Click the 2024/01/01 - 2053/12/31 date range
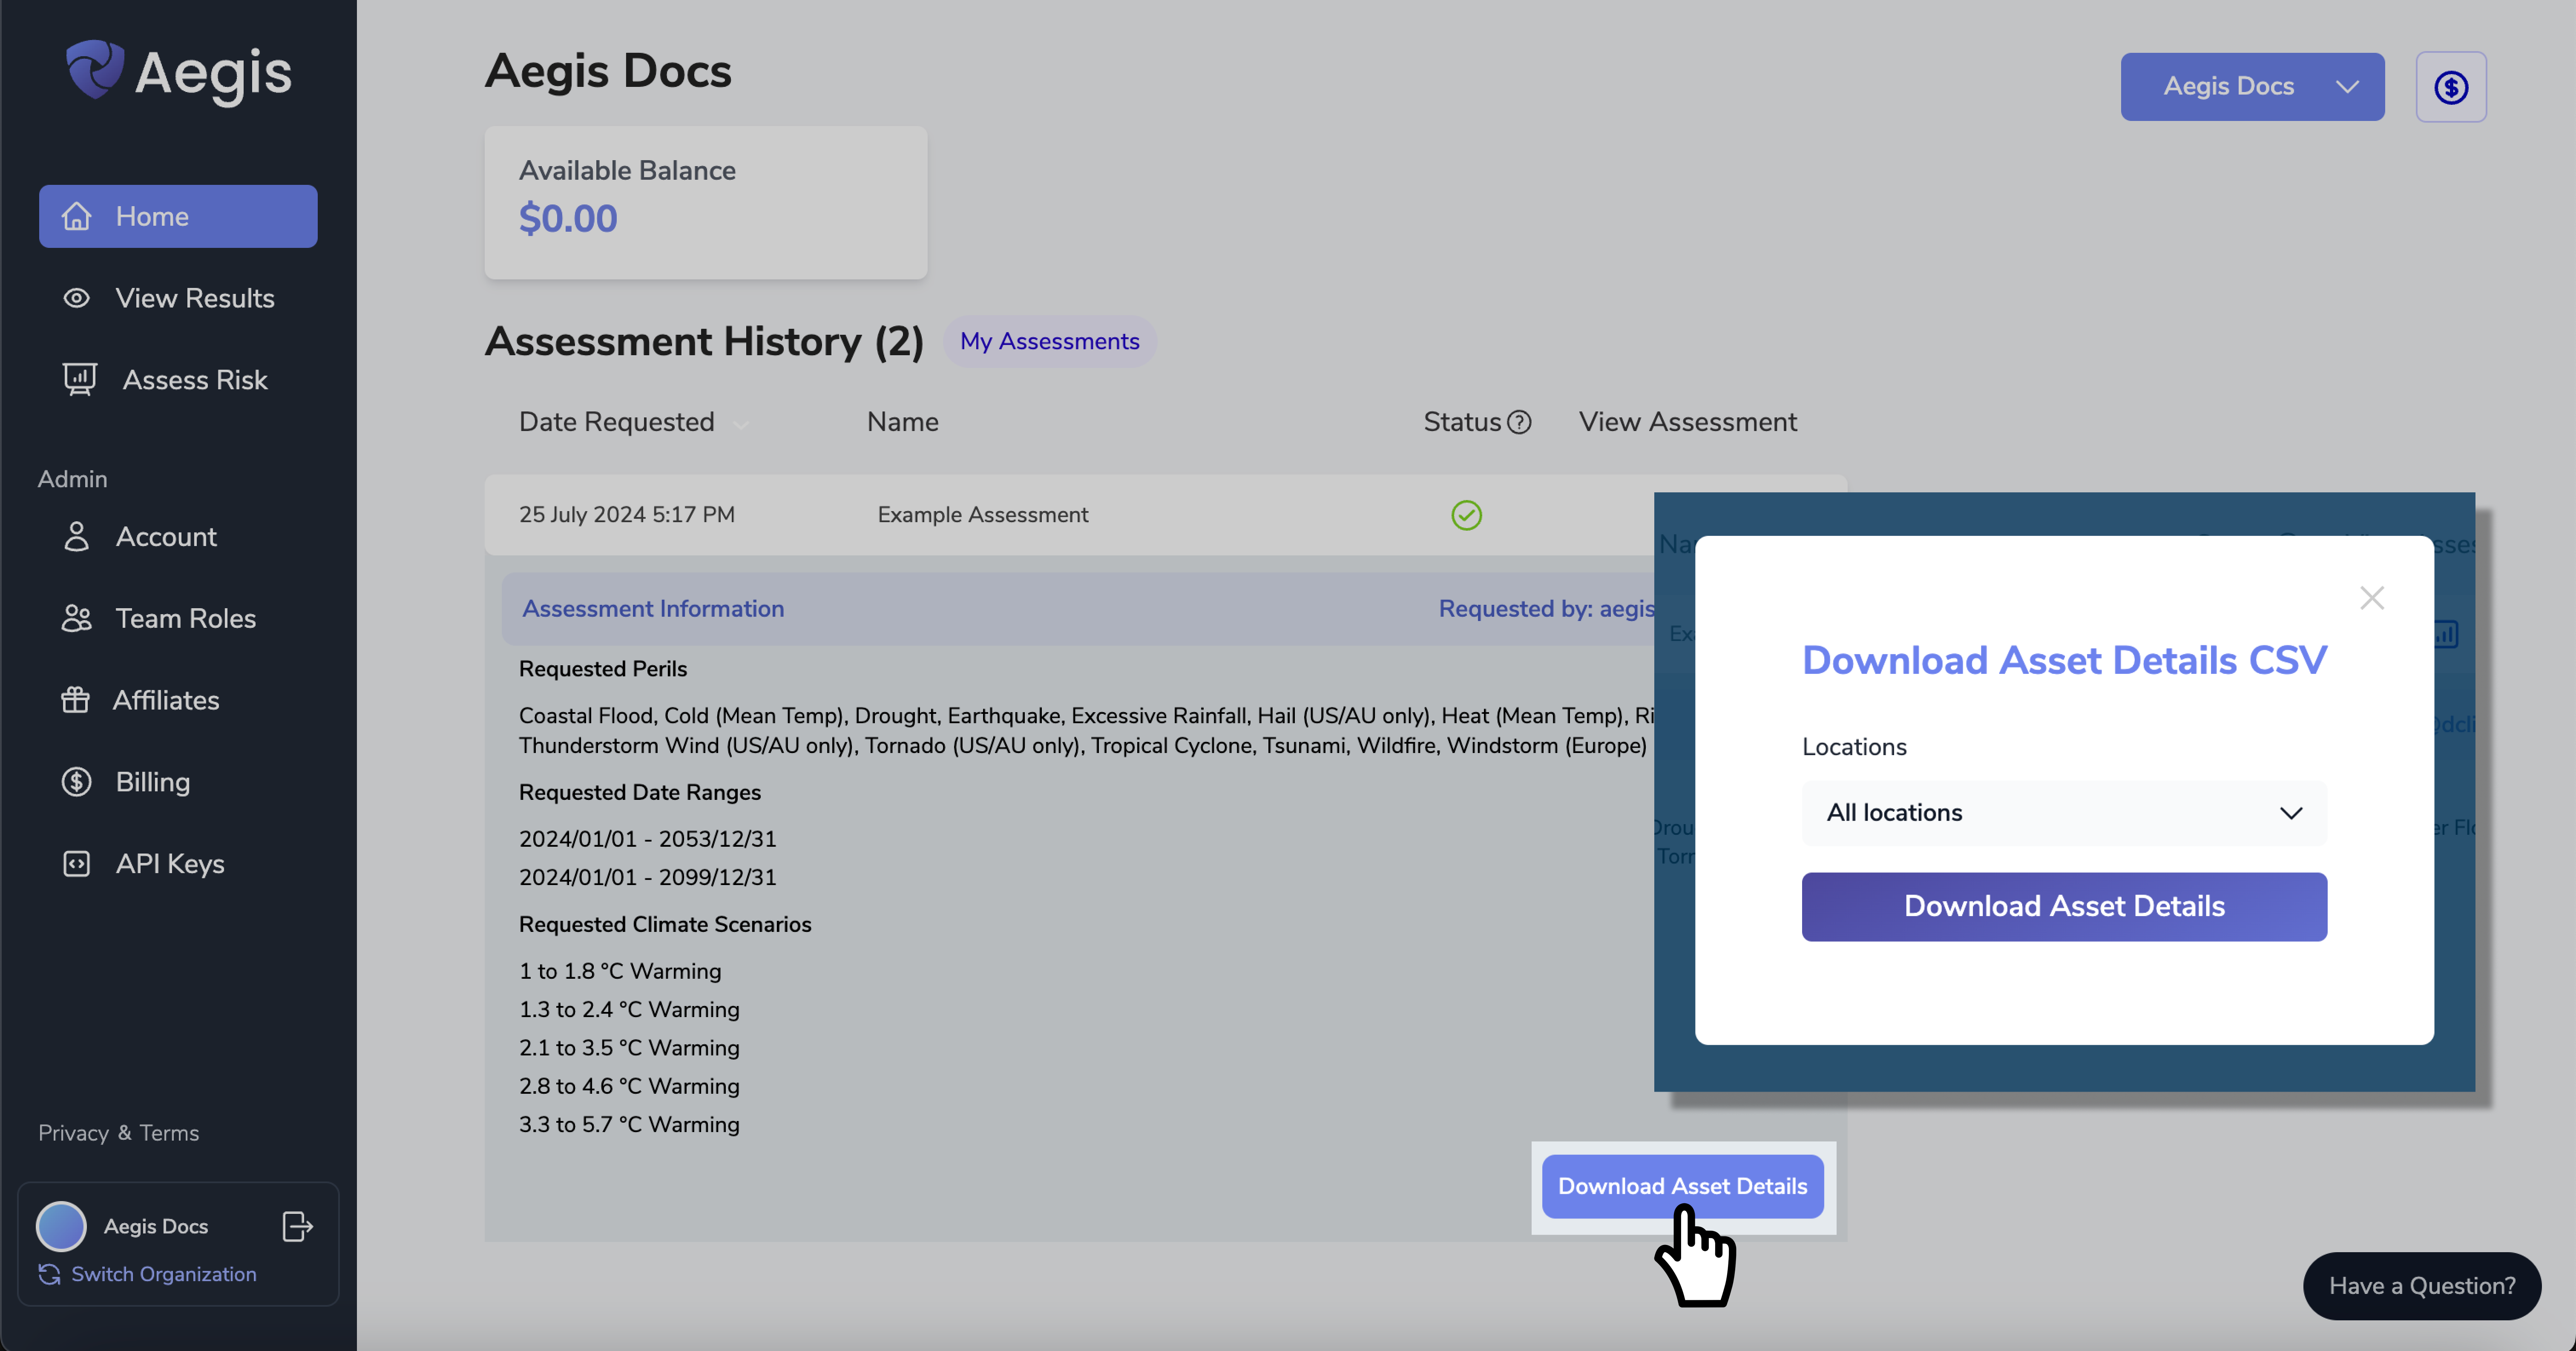 pyautogui.click(x=648, y=839)
